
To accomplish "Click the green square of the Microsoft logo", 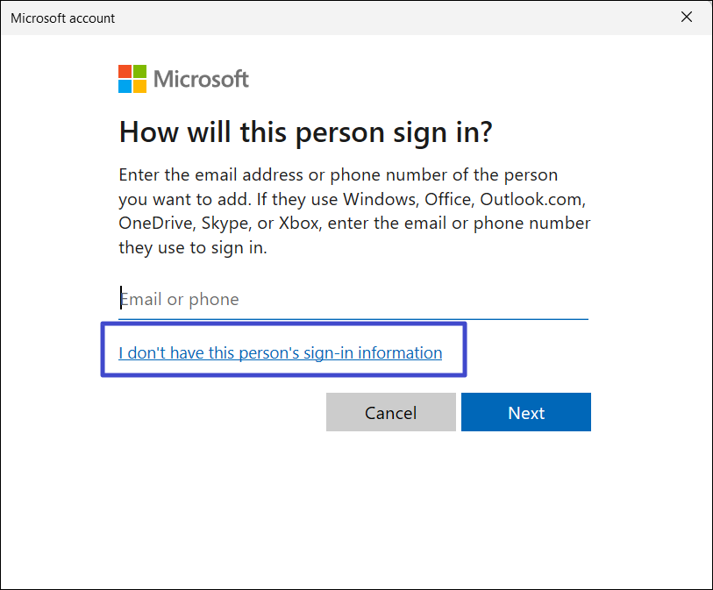I will pos(139,71).
